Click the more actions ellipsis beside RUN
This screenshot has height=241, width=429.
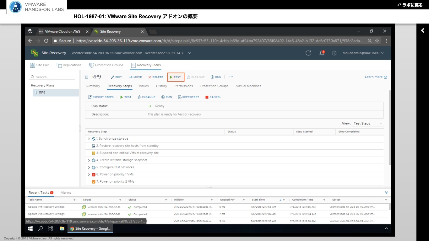[x=231, y=77]
